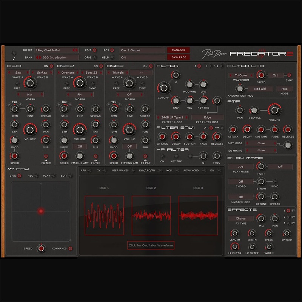Toggle the XY Pad LIVE button
The height and width of the screenshot is (302, 302).
(x=19, y=176)
